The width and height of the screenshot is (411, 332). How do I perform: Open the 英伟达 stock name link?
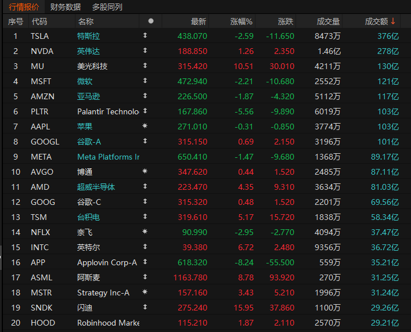point(88,51)
